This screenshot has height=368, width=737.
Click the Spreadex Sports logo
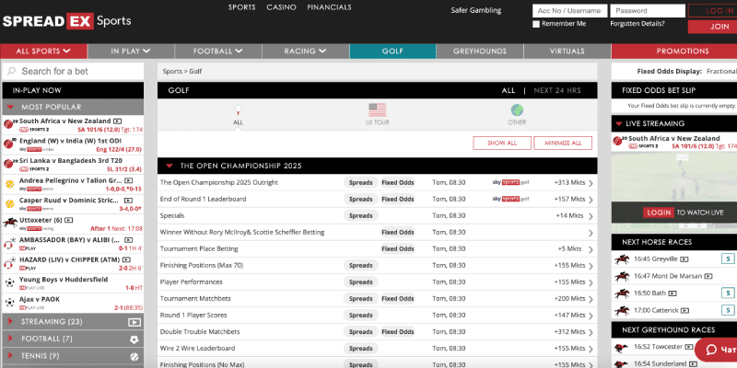(66, 21)
